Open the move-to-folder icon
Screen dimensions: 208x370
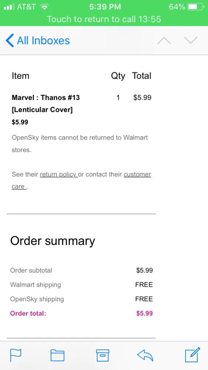(x=58, y=355)
